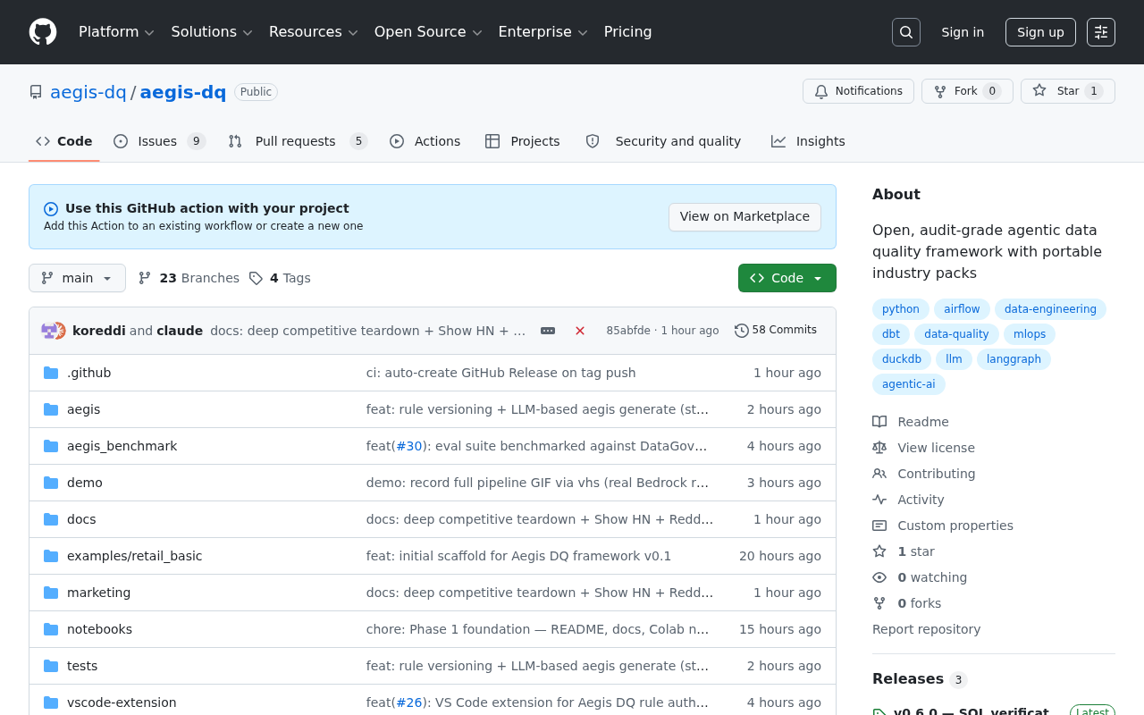Screen dimensions: 1144x715
Task: Open the Insights tab
Action: point(808,141)
